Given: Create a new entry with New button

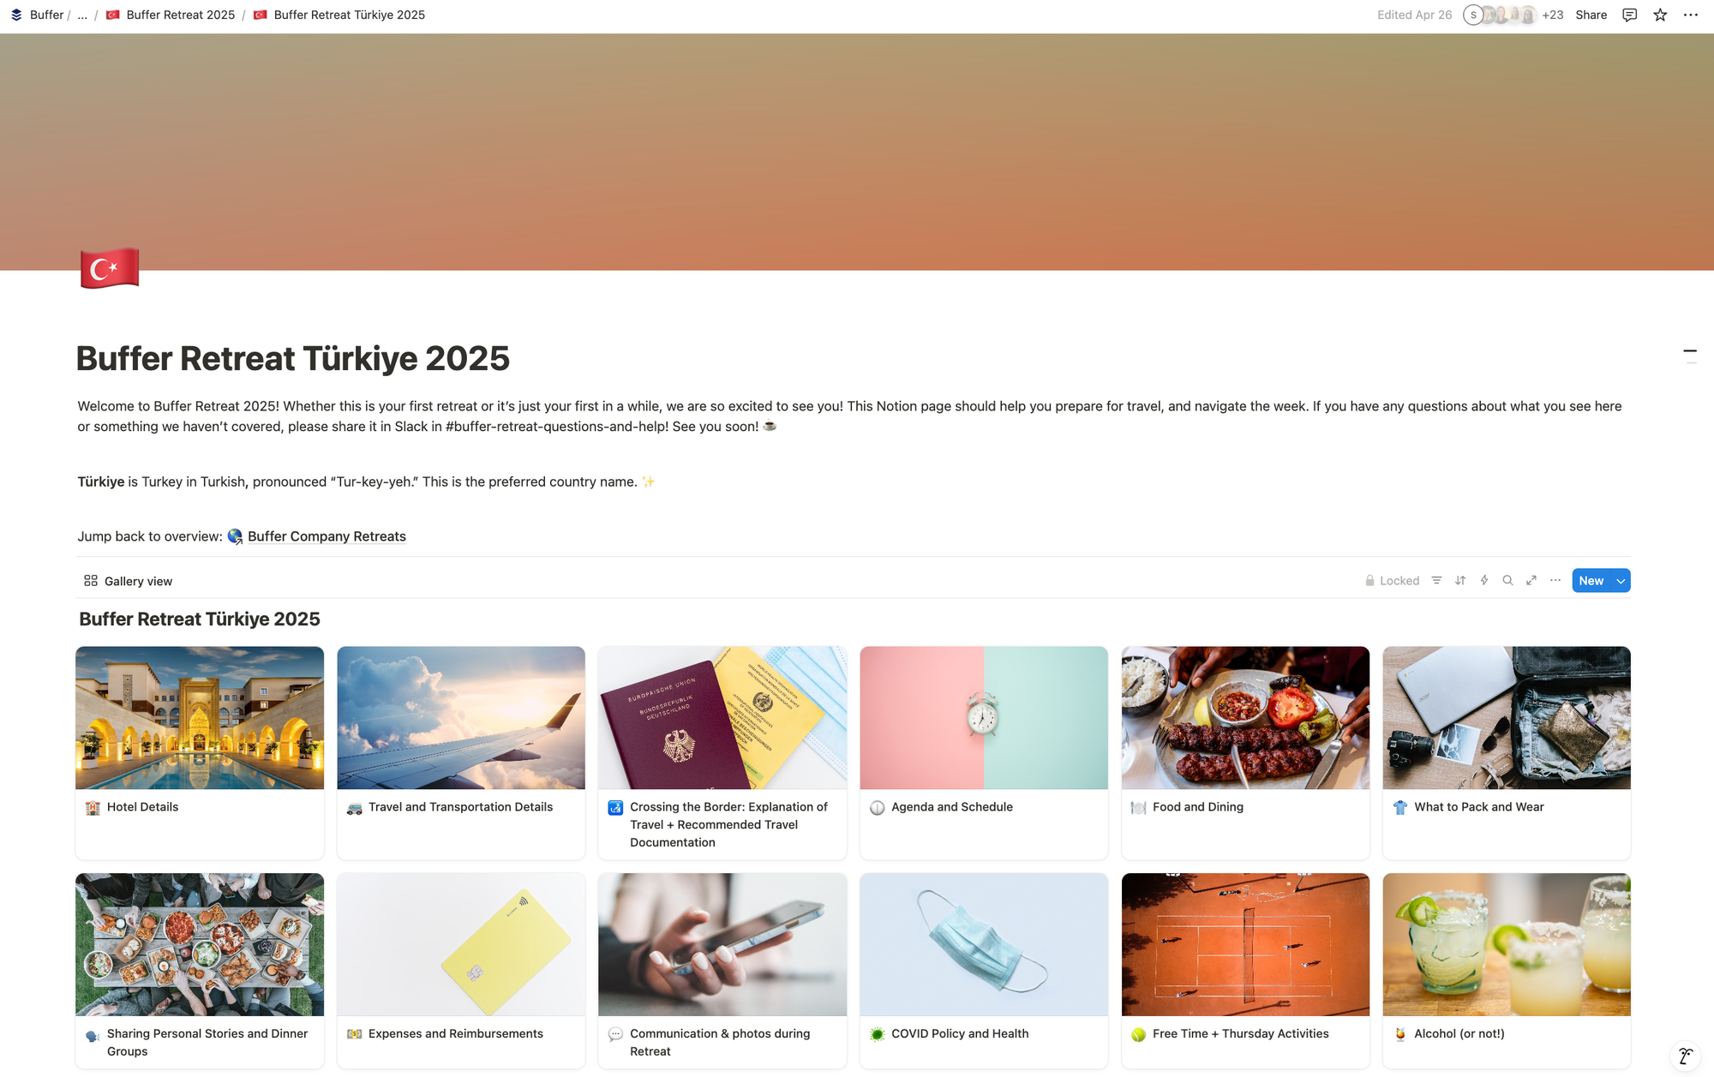Looking at the screenshot, I should pyautogui.click(x=1591, y=581).
